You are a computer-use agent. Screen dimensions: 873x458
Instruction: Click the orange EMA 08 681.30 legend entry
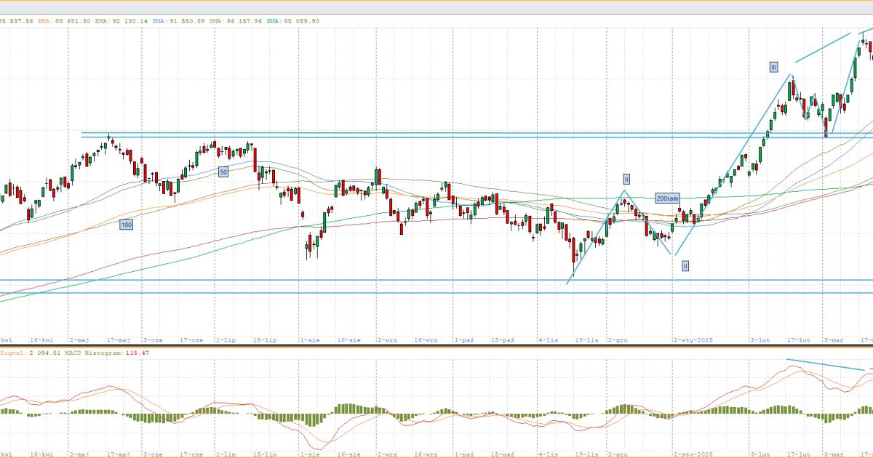pos(61,21)
